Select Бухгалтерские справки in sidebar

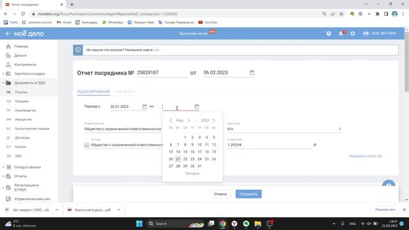pos(32,129)
